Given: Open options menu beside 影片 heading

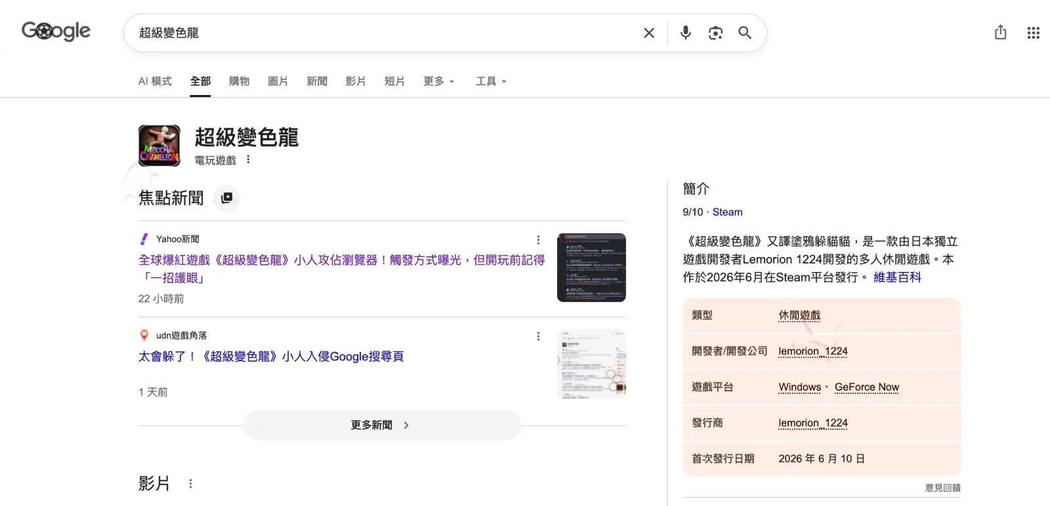Looking at the screenshot, I should tap(190, 484).
